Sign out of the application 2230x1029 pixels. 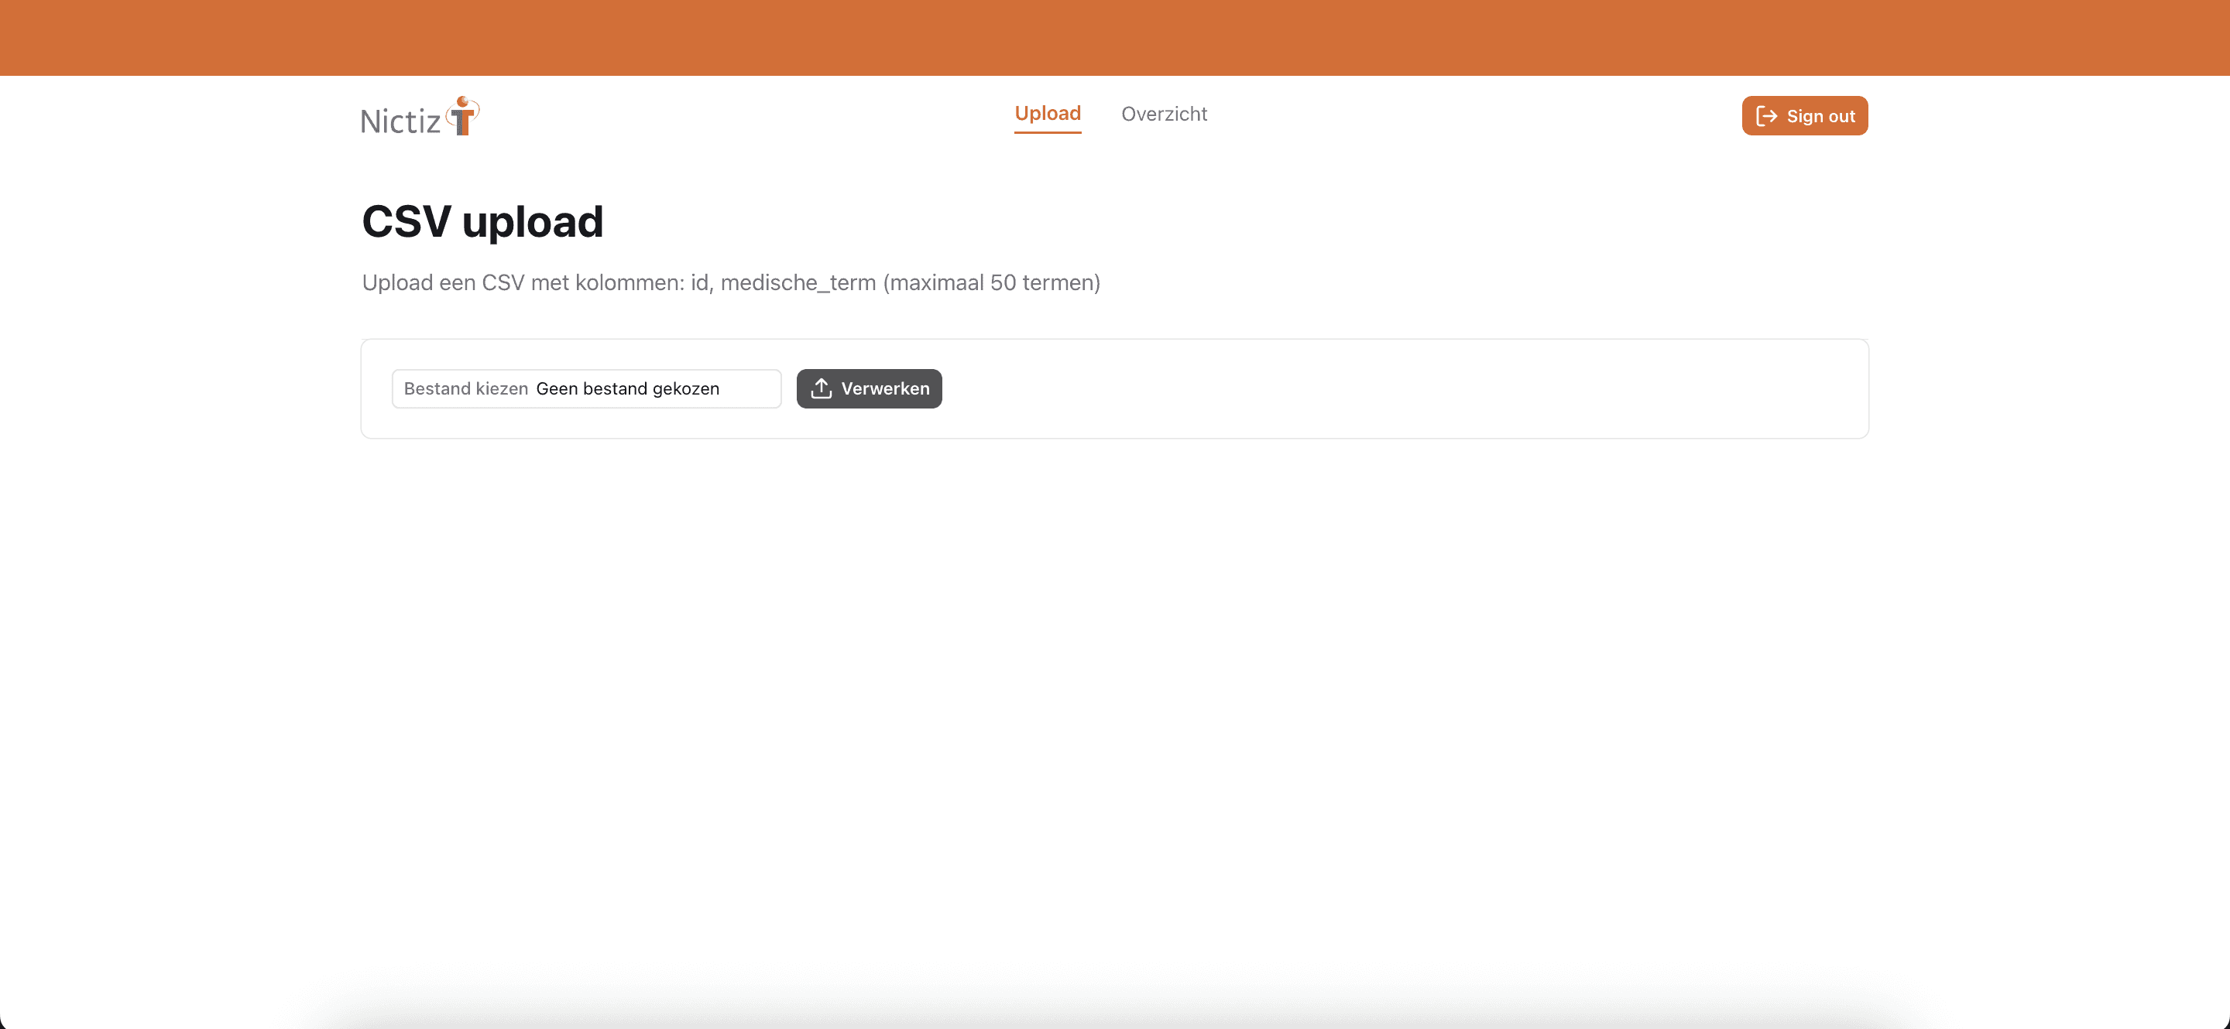1803,115
